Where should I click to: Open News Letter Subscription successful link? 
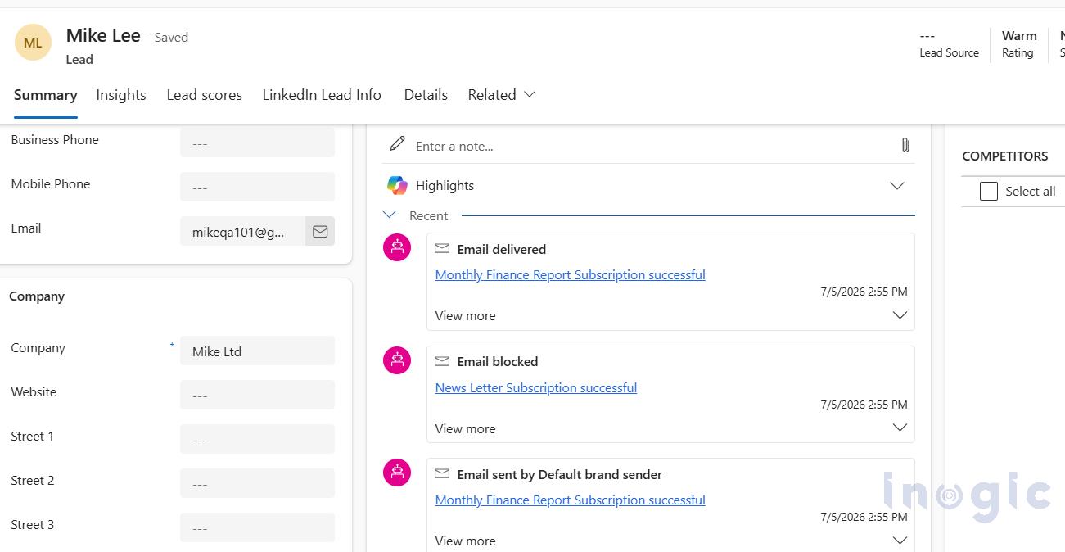pyautogui.click(x=536, y=388)
